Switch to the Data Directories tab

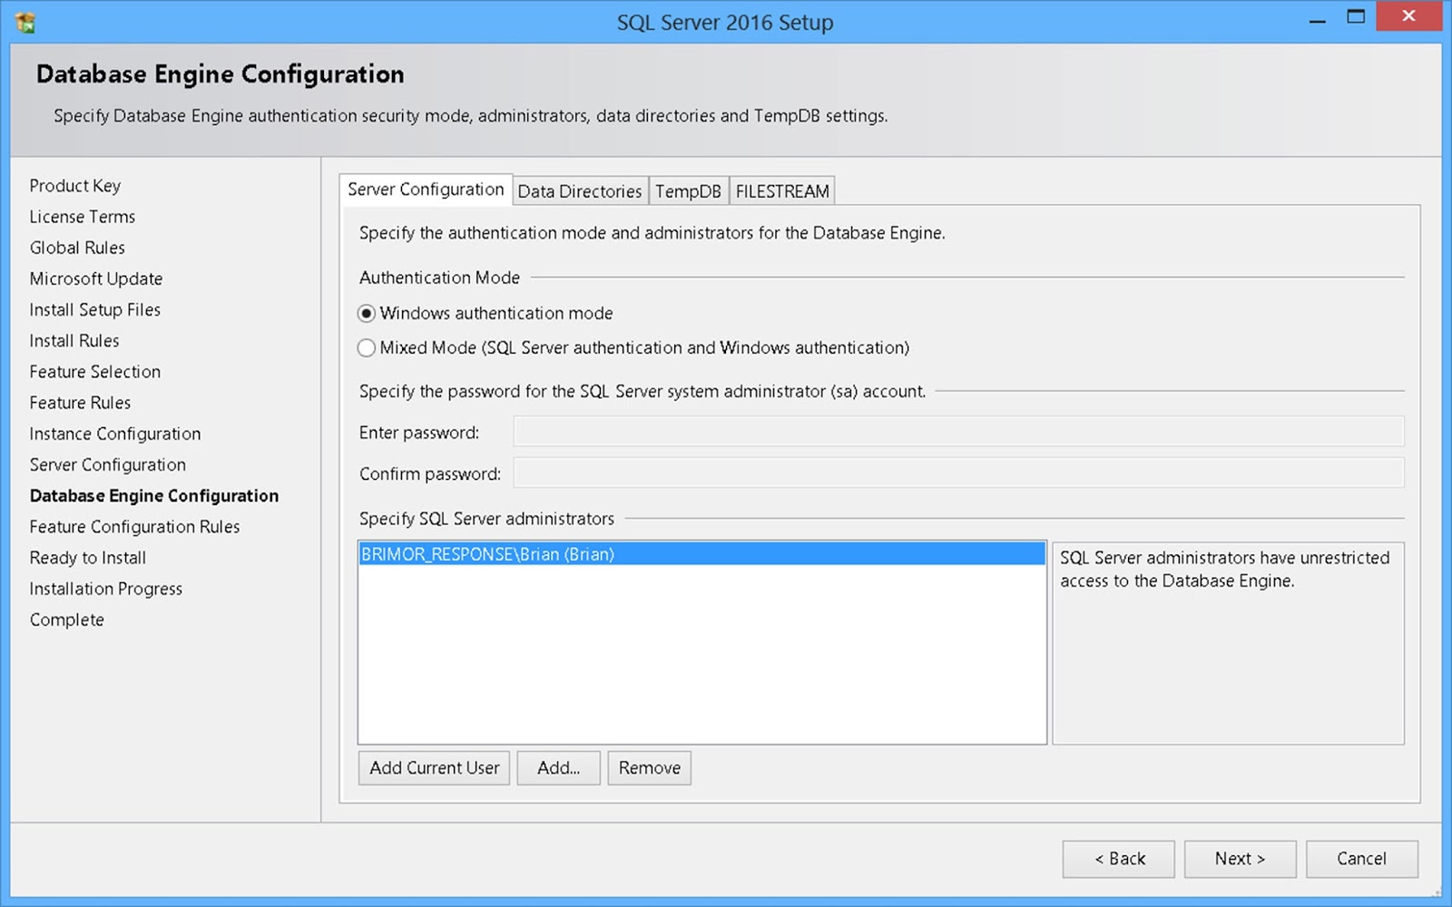580,190
